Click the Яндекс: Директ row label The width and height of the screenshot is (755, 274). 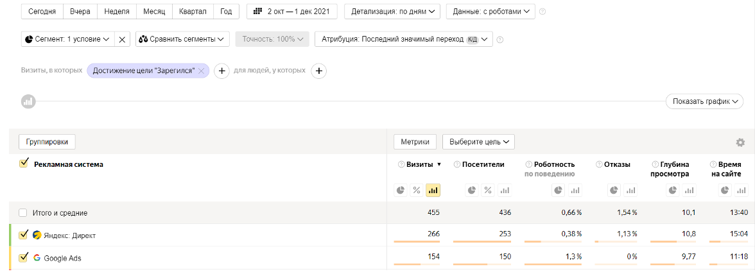(70, 235)
